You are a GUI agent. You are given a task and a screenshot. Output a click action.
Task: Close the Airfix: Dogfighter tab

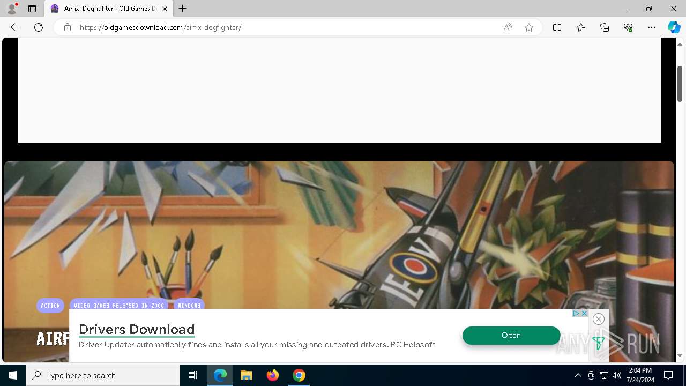pos(165,9)
